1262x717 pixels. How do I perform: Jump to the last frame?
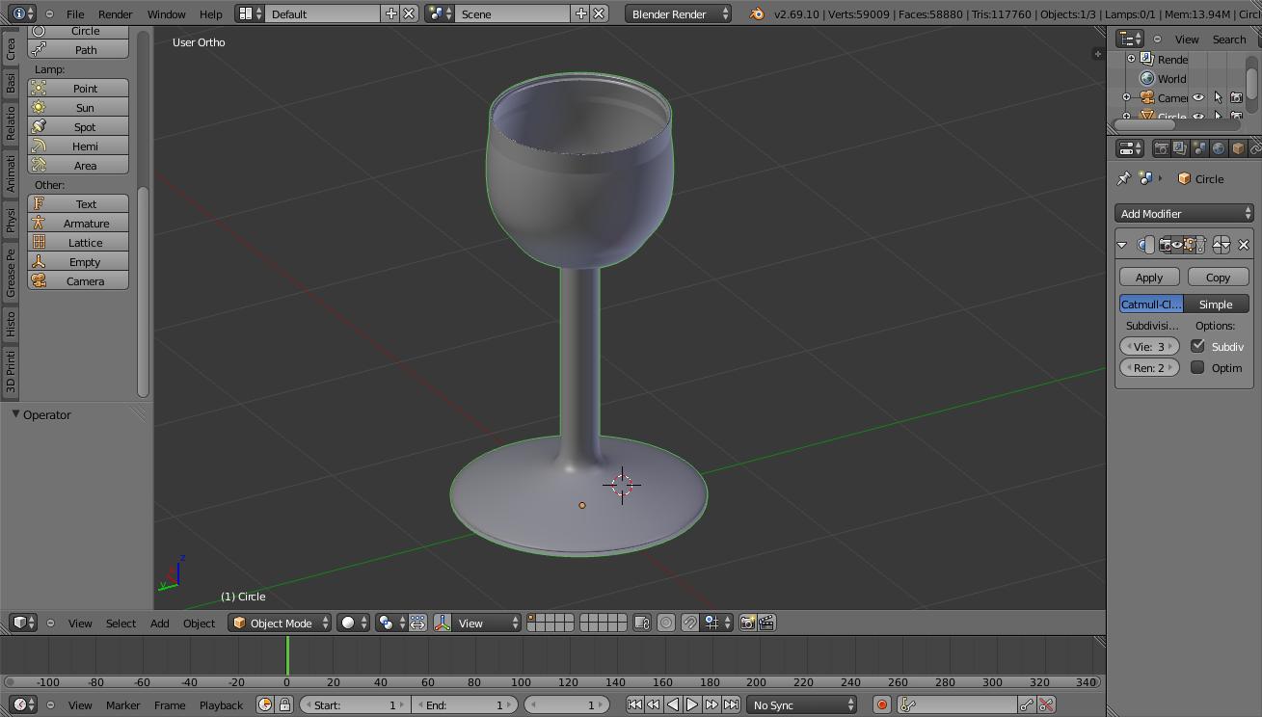coord(731,705)
